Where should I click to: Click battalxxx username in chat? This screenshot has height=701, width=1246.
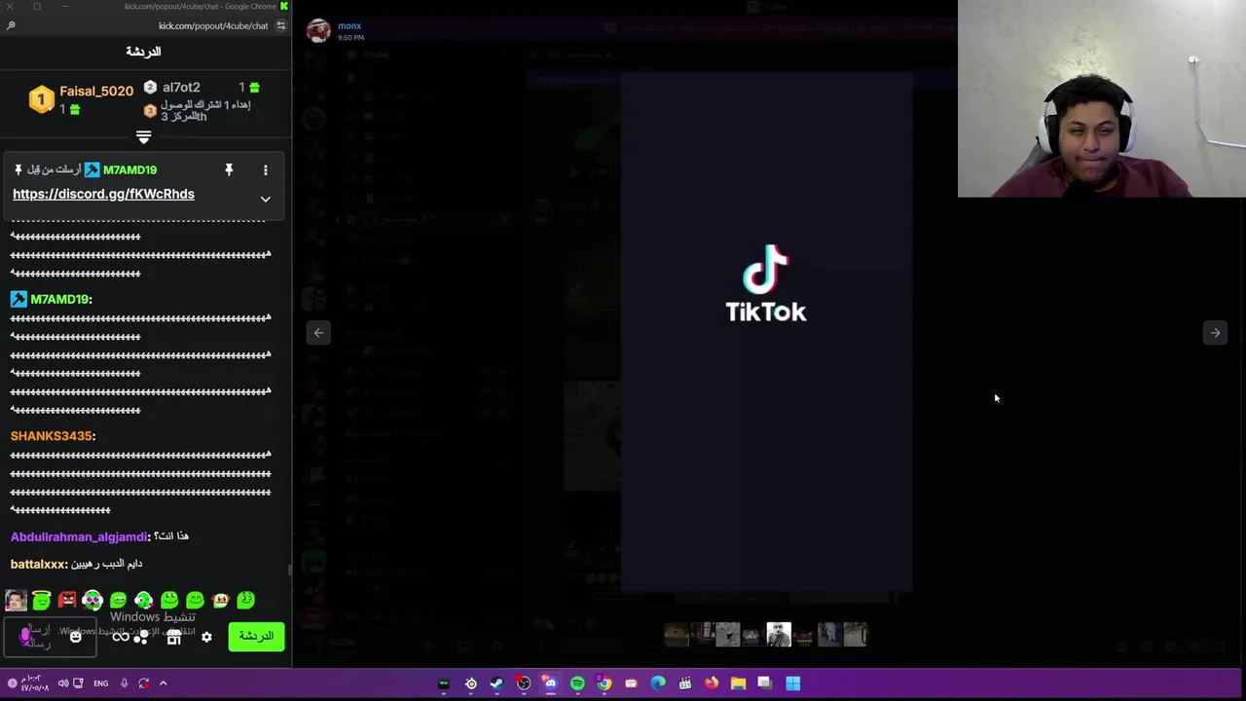click(x=39, y=564)
